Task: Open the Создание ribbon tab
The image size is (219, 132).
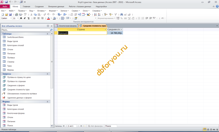Action: tap(39, 7)
